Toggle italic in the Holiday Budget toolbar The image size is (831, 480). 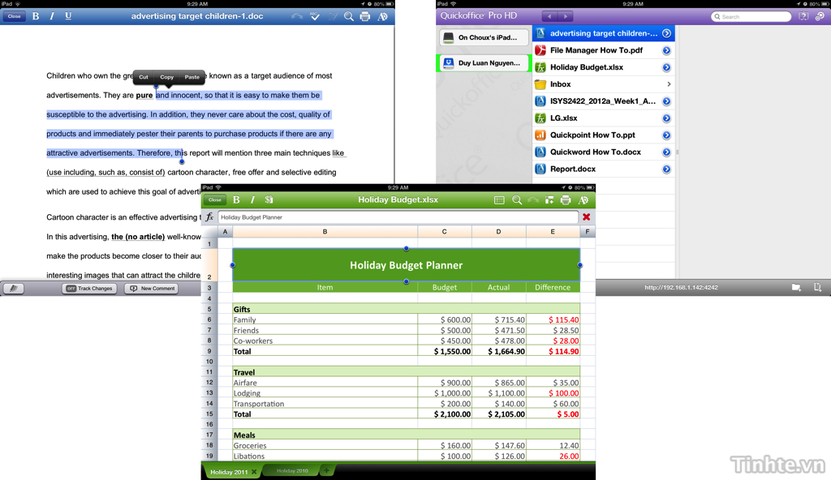(x=252, y=199)
